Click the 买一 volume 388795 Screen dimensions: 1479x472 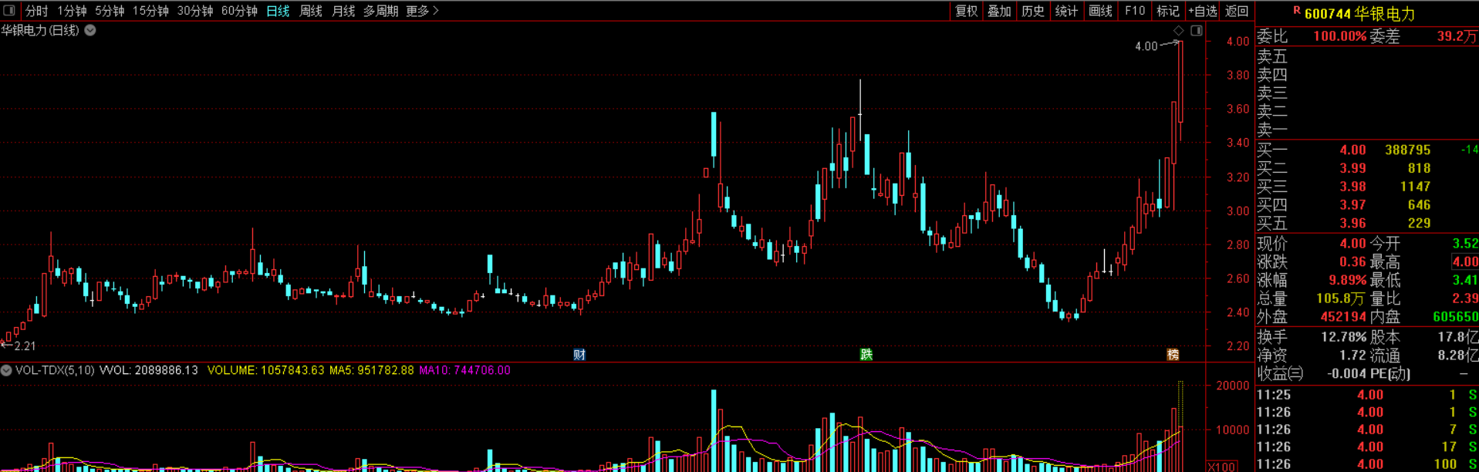1407,150
